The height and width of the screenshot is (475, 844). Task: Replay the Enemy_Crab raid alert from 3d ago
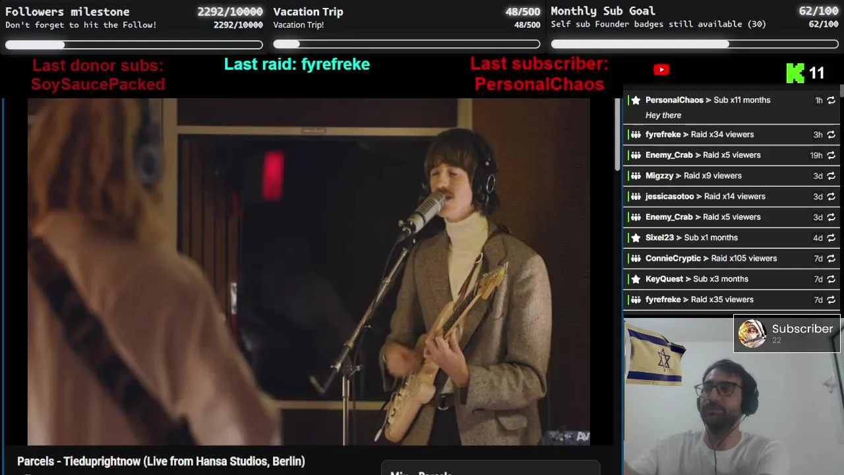coord(831,217)
